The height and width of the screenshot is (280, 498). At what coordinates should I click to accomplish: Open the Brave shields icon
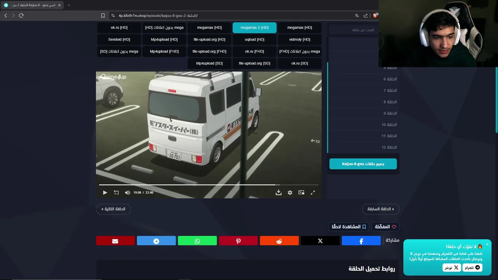375,16
